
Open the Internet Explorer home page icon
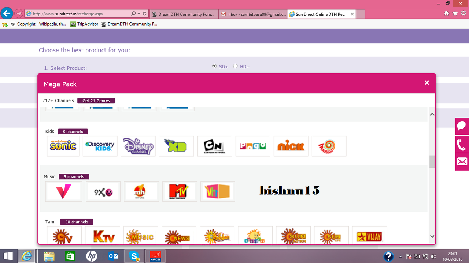click(447, 14)
